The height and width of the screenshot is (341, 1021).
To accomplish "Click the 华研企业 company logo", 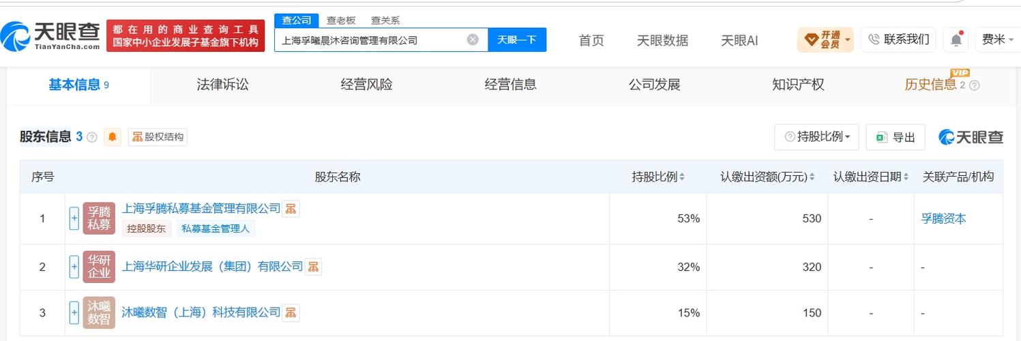I will (99, 267).
